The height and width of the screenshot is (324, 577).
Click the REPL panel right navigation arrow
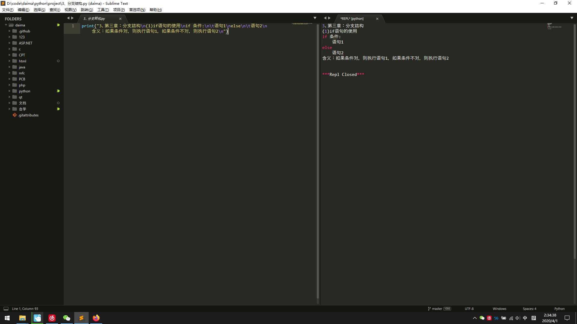point(329,18)
